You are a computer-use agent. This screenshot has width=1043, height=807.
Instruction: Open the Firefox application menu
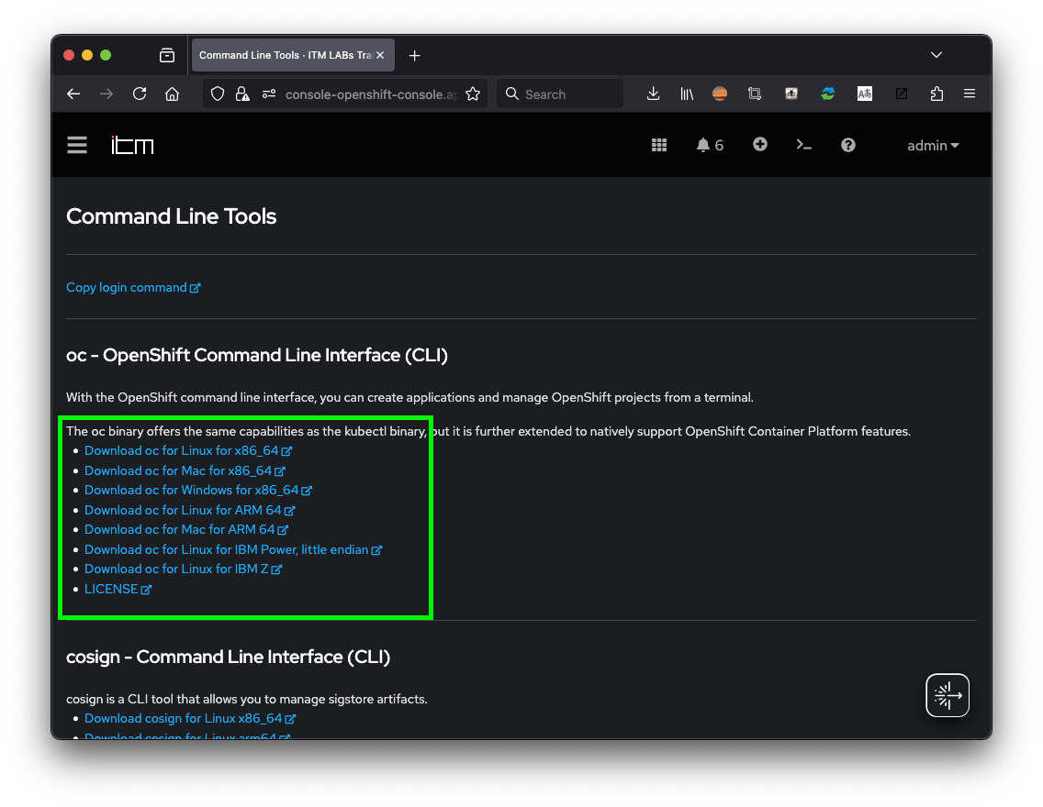970,94
